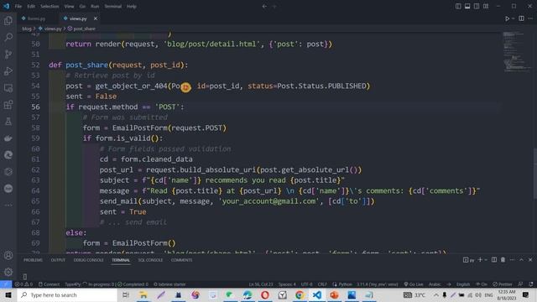Click Prettier in the status bar
Image resolution: width=537 pixels, height=302 pixels.
[503, 284]
